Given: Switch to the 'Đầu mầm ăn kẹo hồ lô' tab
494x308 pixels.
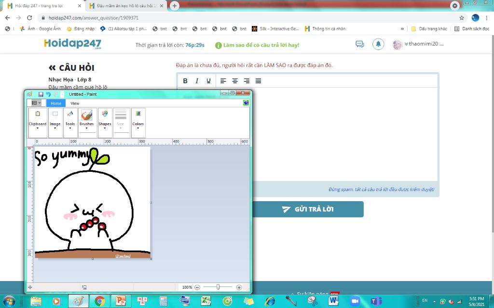Looking at the screenshot, I should 126,6.
